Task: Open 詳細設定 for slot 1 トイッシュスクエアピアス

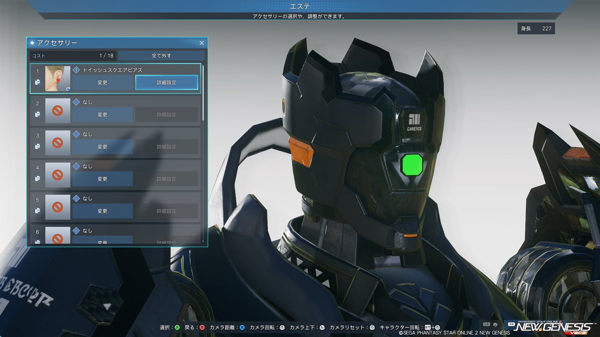Action: tap(166, 82)
